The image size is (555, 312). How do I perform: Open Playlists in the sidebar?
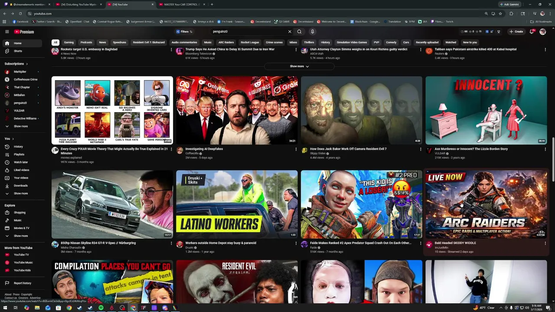22,155
